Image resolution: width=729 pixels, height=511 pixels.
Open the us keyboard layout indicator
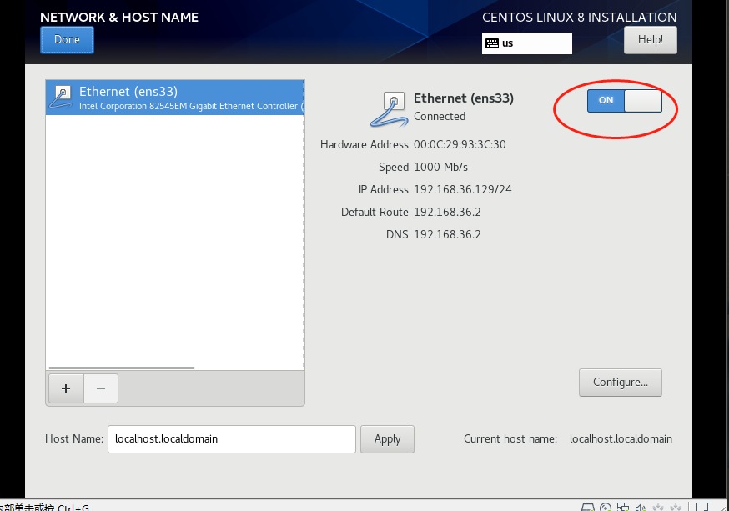527,43
